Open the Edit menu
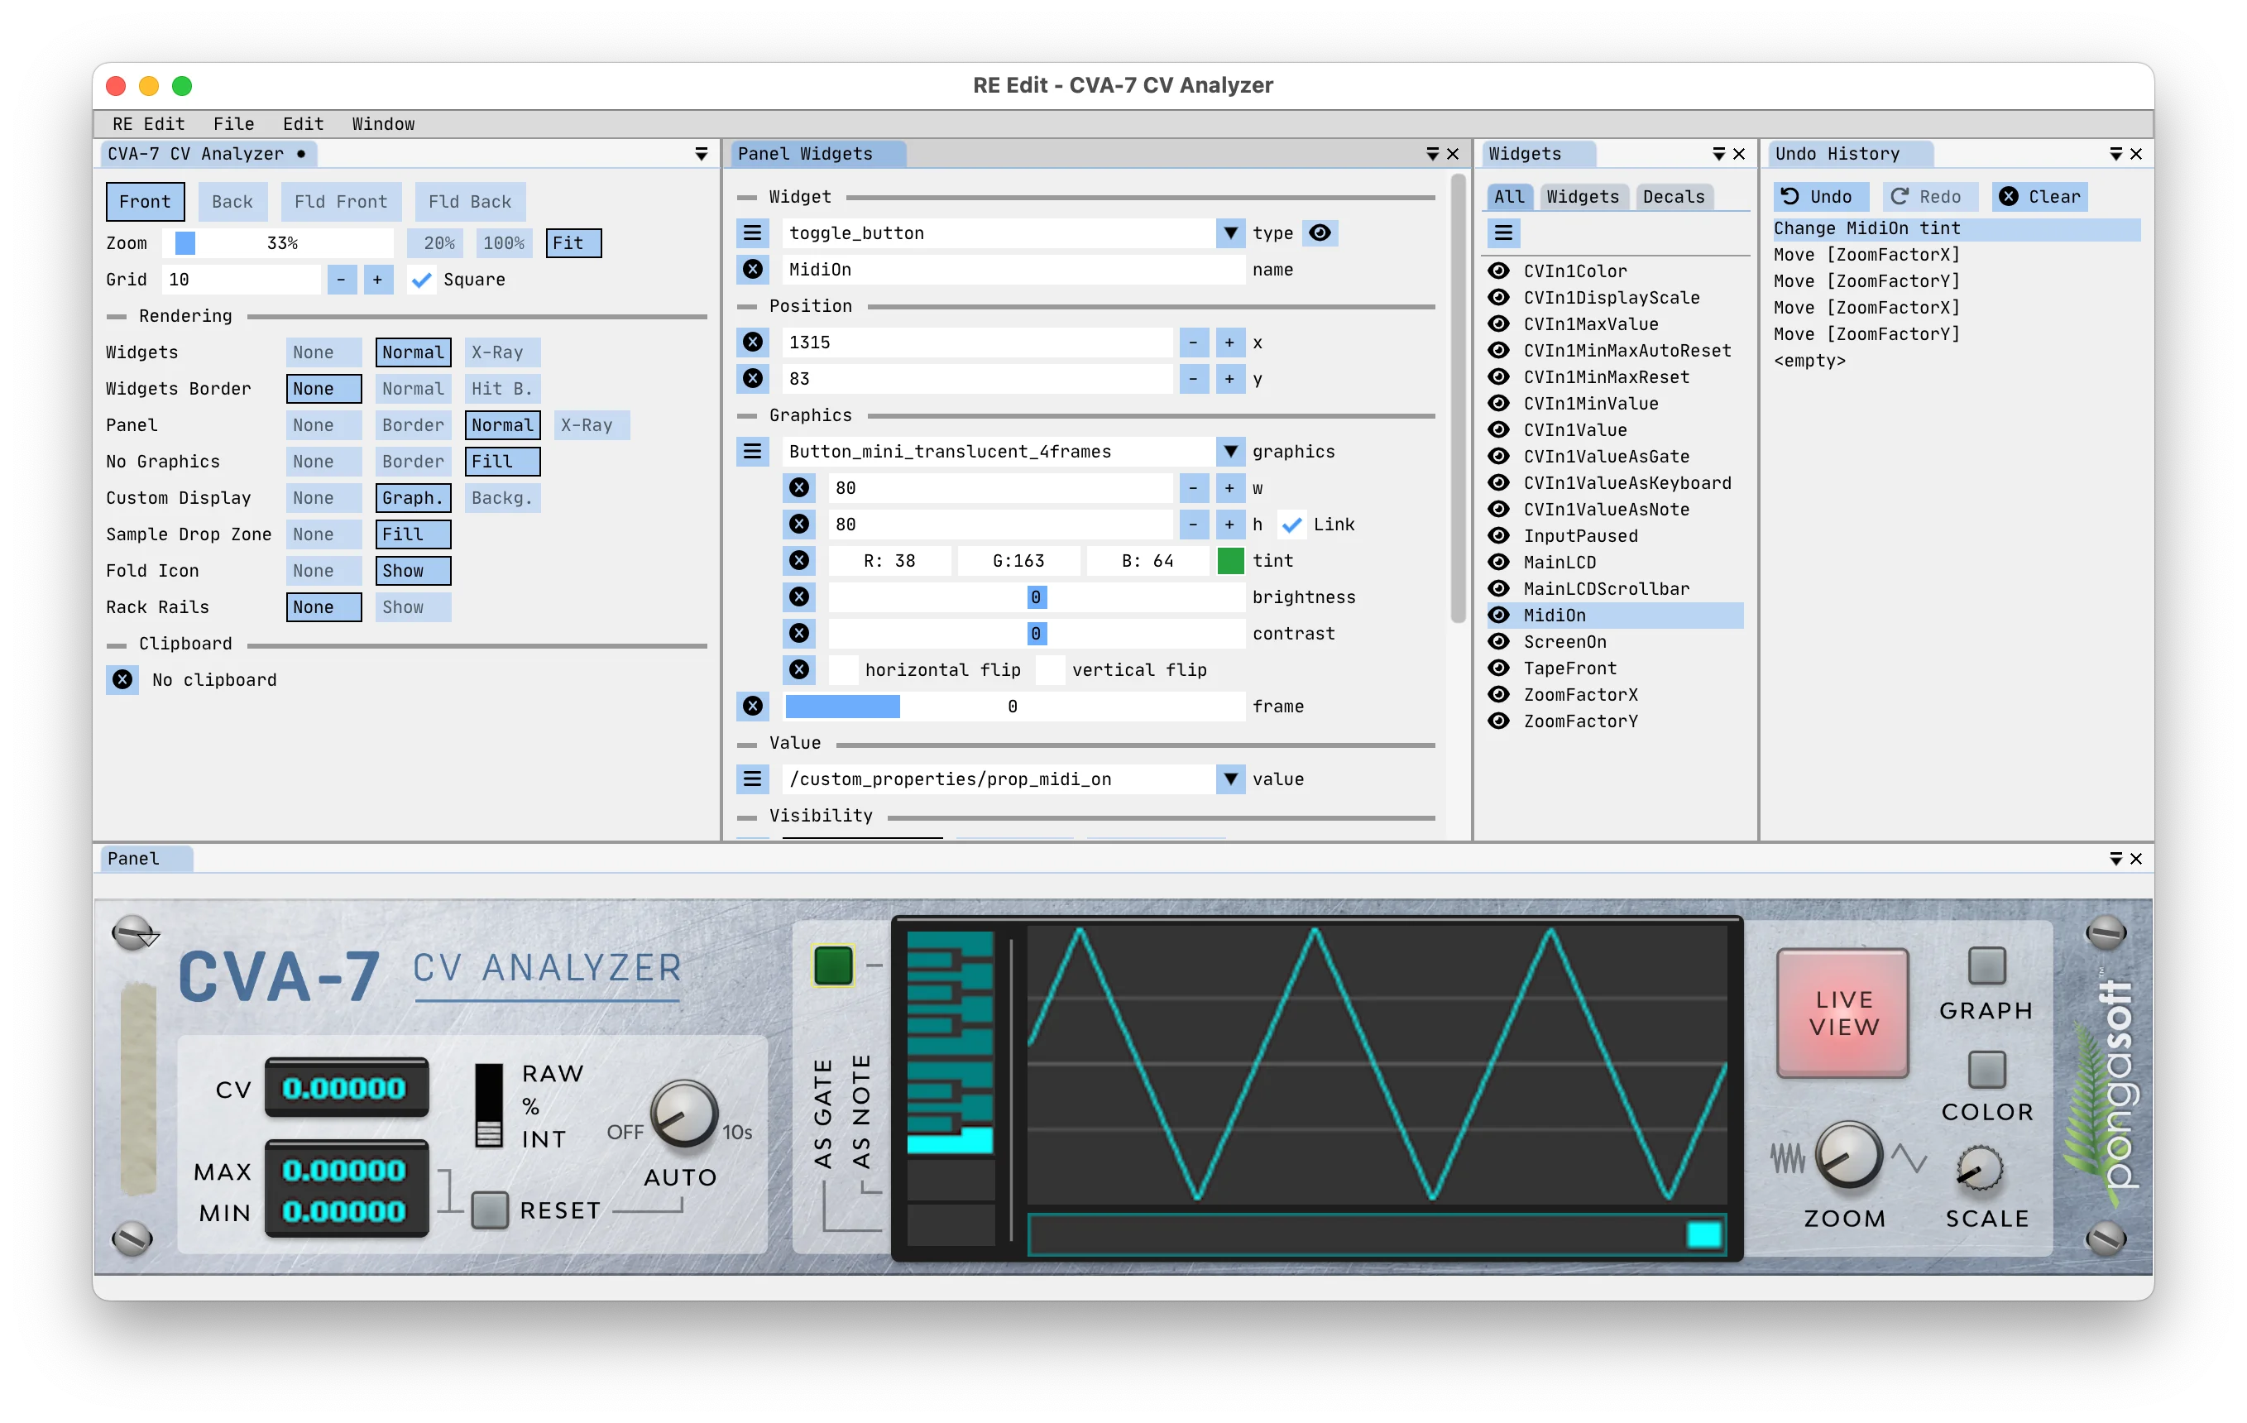 pos(304,124)
